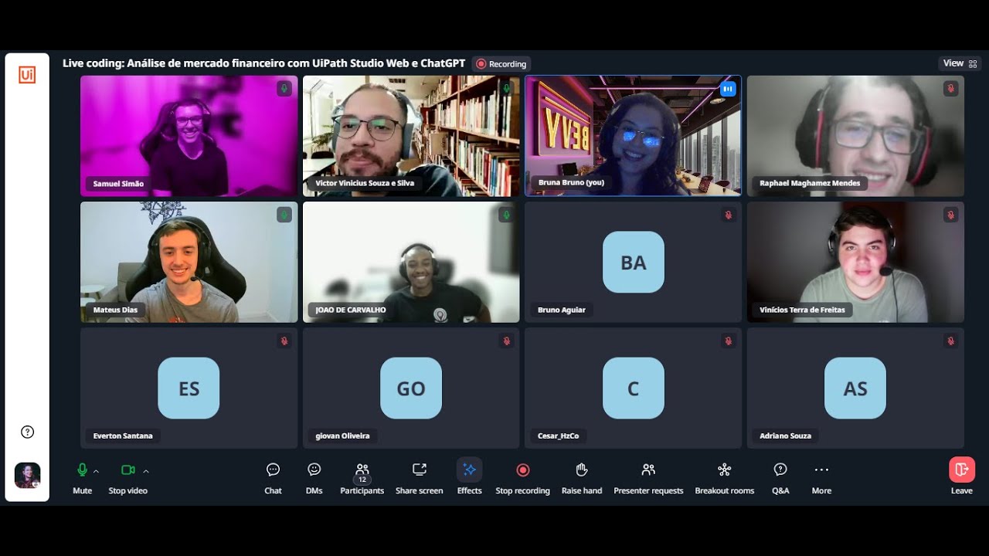Screen dimensions: 989x556
Task: Click the 'Everton Santana' name label
Action: [123, 436]
